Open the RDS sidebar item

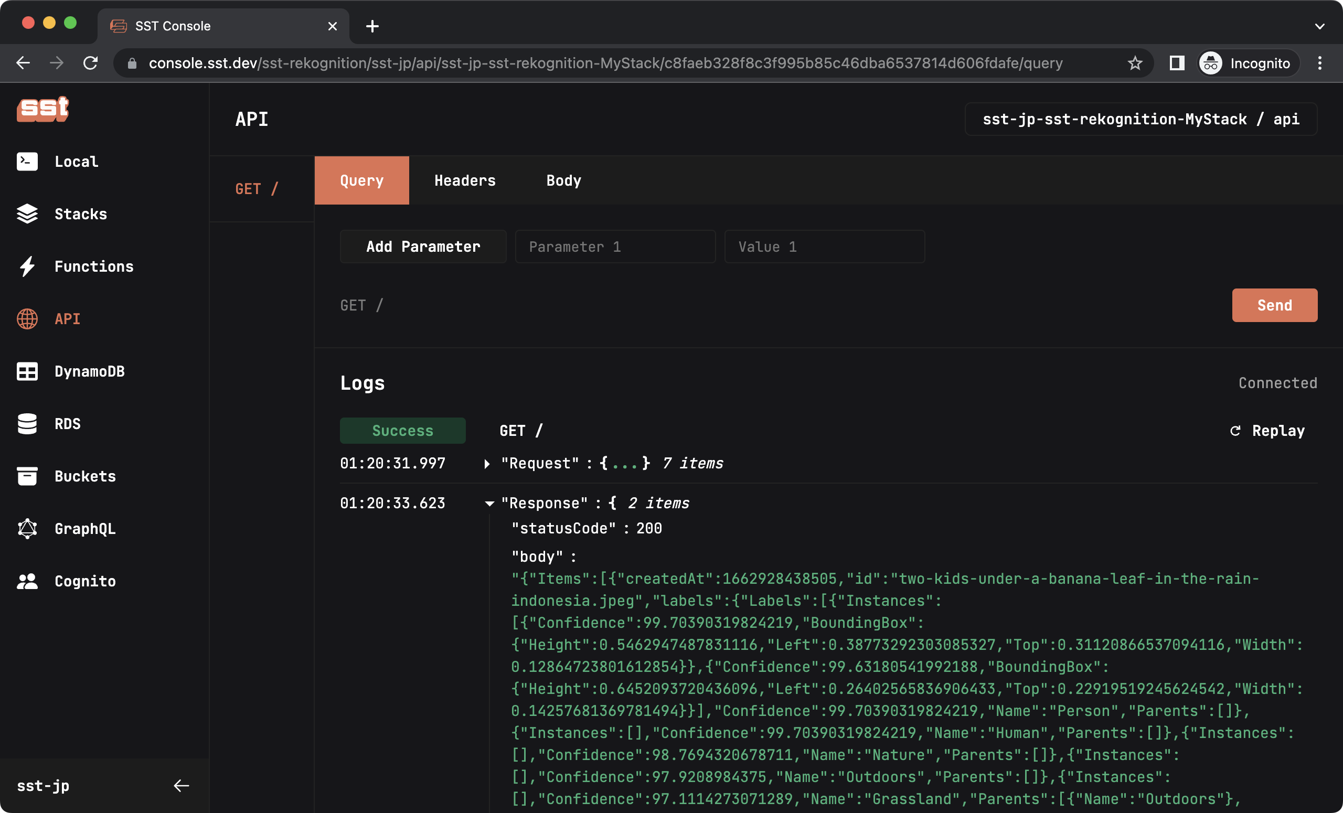tap(68, 424)
